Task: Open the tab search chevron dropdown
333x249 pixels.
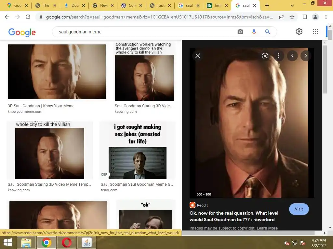Action: (x=292, y=6)
